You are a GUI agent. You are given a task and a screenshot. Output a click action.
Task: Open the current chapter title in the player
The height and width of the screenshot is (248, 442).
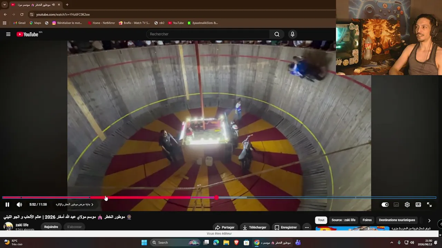tap(75, 205)
